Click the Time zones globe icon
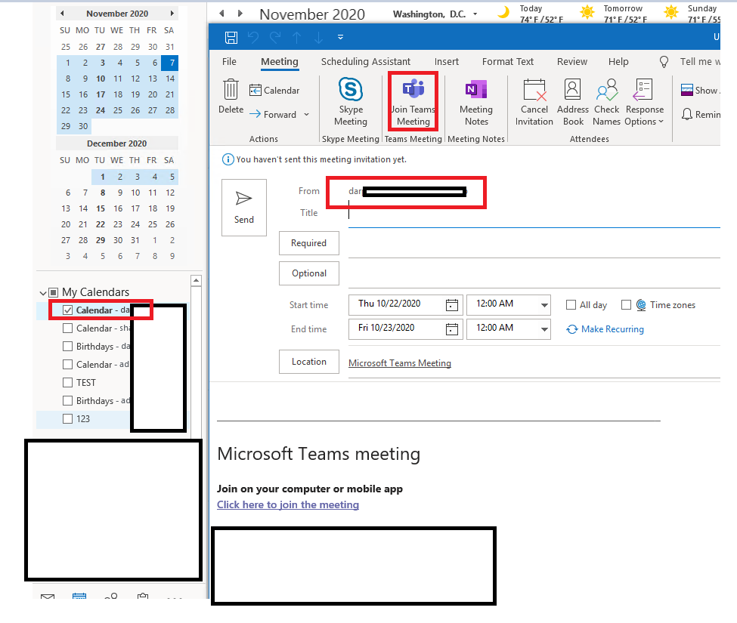 tap(641, 305)
